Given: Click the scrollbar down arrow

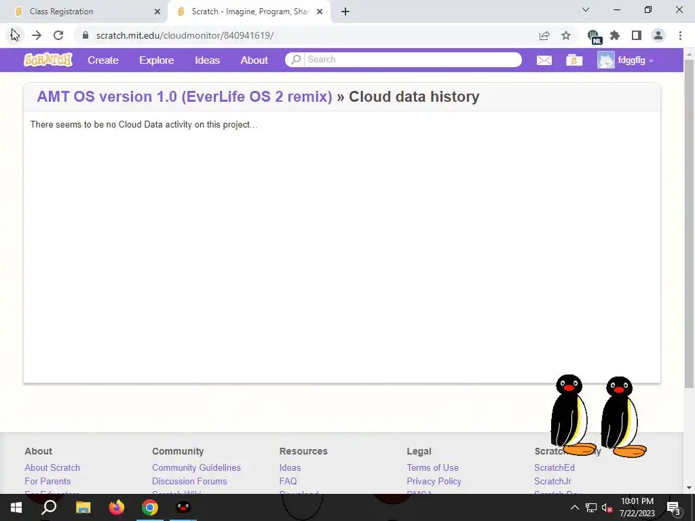Looking at the screenshot, I should point(689,488).
